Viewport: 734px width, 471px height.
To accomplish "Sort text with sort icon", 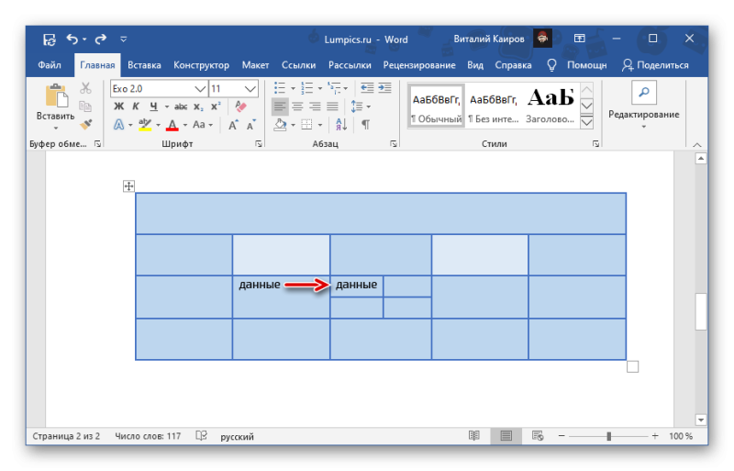I will 341,125.
